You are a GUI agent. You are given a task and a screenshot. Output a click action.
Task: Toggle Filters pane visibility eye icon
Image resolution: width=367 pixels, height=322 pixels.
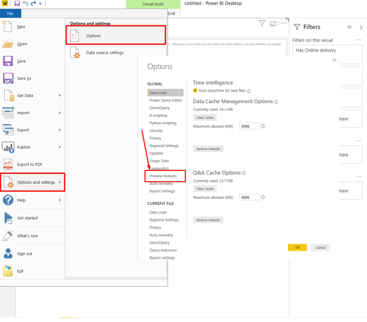pyautogui.click(x=349, y=27)
